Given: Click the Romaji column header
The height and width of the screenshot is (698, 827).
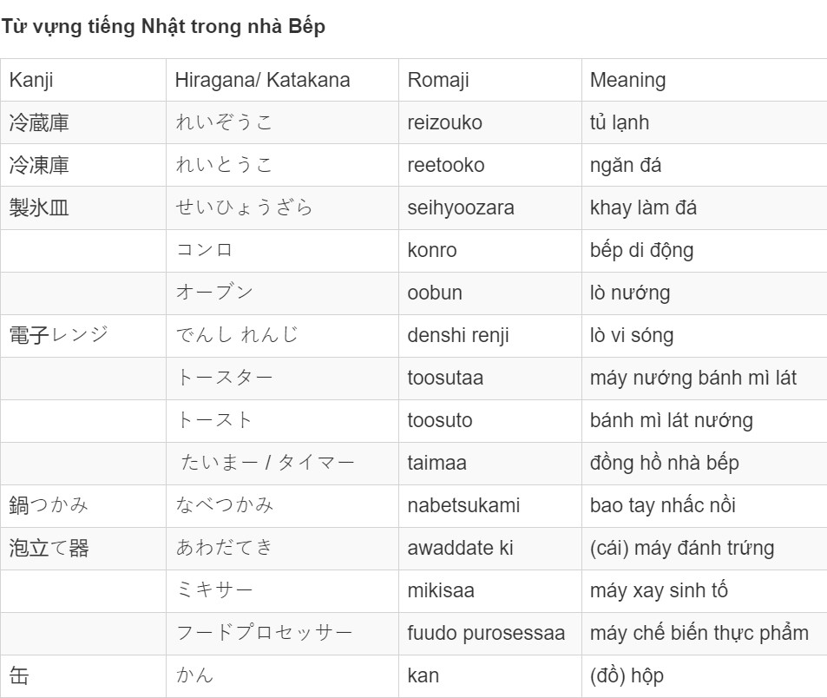Looking at the screenshot, I should tap(490, 80).
